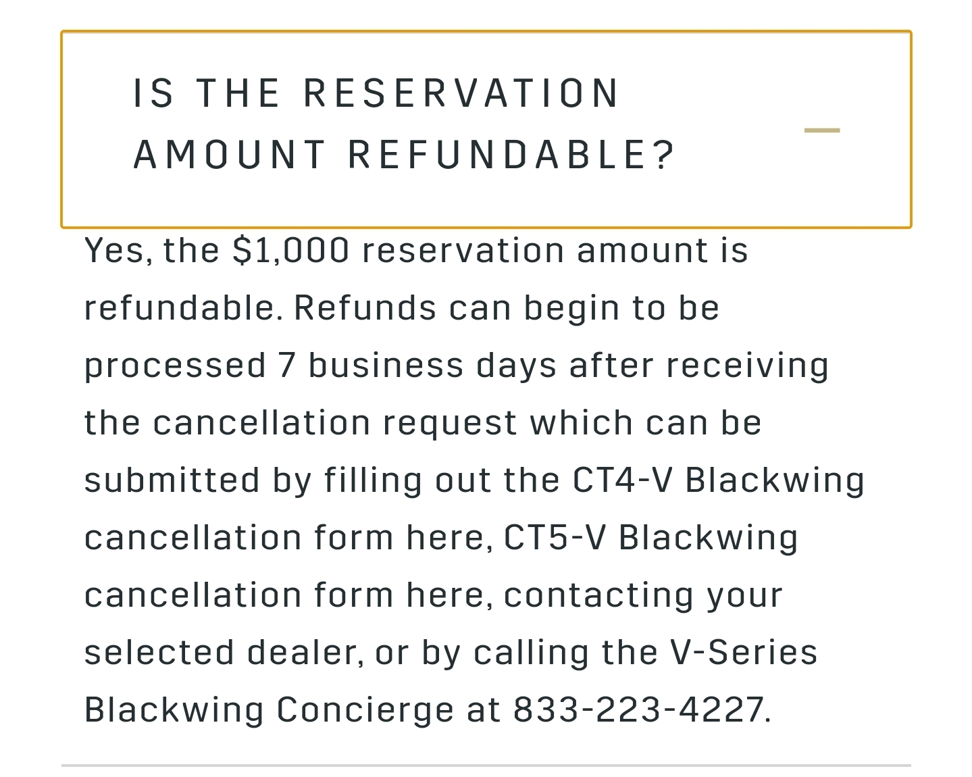This screenshot has height=777, width=972.
Task: Click the "Blackwing Concierge" text
Action: (x=269, y=710)
